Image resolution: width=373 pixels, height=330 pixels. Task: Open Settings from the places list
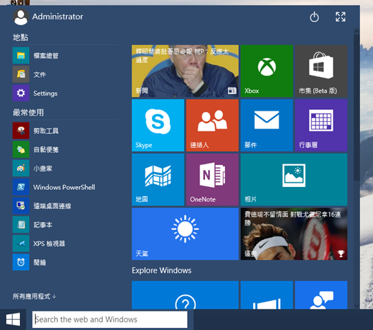tap(65, 93)
